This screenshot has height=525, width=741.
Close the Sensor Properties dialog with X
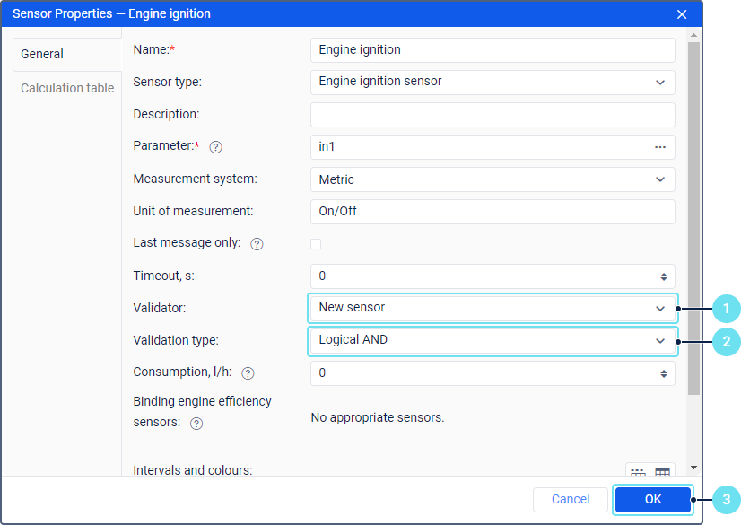tap(682, 14)
